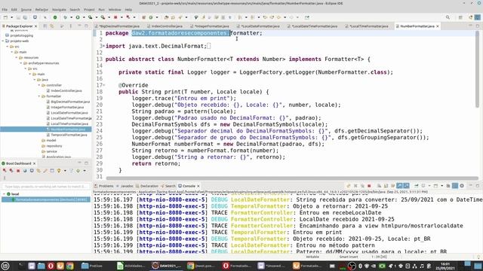The height and width of the screenshot is (271, 483).
Task: Select IntegerFormatter.java in Package Explorer tree
Action: 67,107
